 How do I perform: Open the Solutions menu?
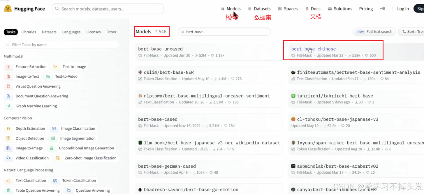tap(340, 9)
